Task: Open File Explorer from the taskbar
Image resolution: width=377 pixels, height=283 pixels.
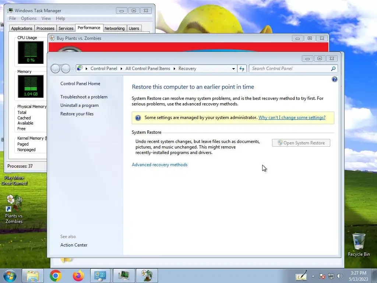Action: (33, 276)
